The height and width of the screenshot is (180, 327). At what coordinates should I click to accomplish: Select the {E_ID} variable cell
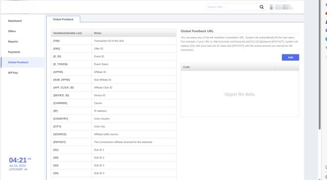72,56
